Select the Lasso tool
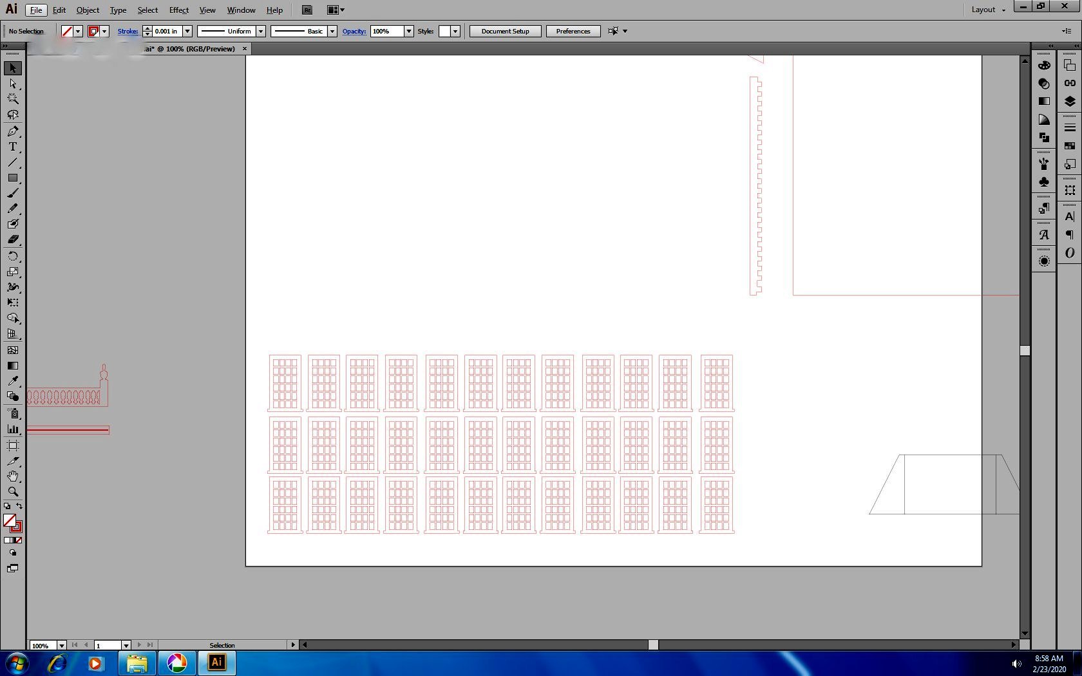 pyautogui.click(x=13, y=115)
